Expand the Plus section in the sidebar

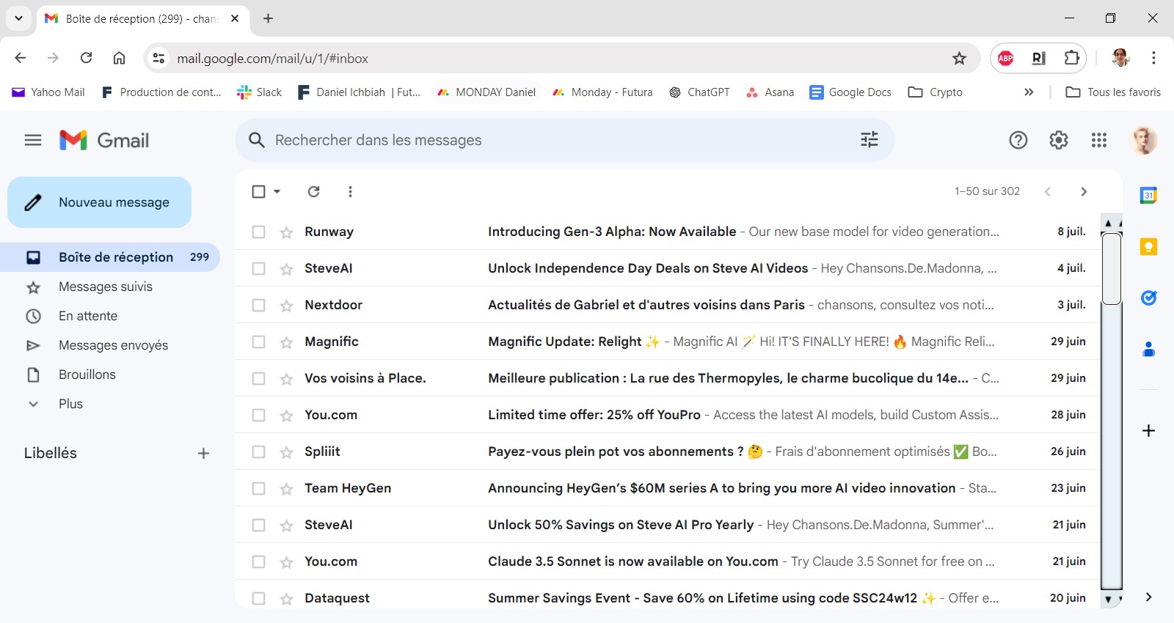(70, 404)
